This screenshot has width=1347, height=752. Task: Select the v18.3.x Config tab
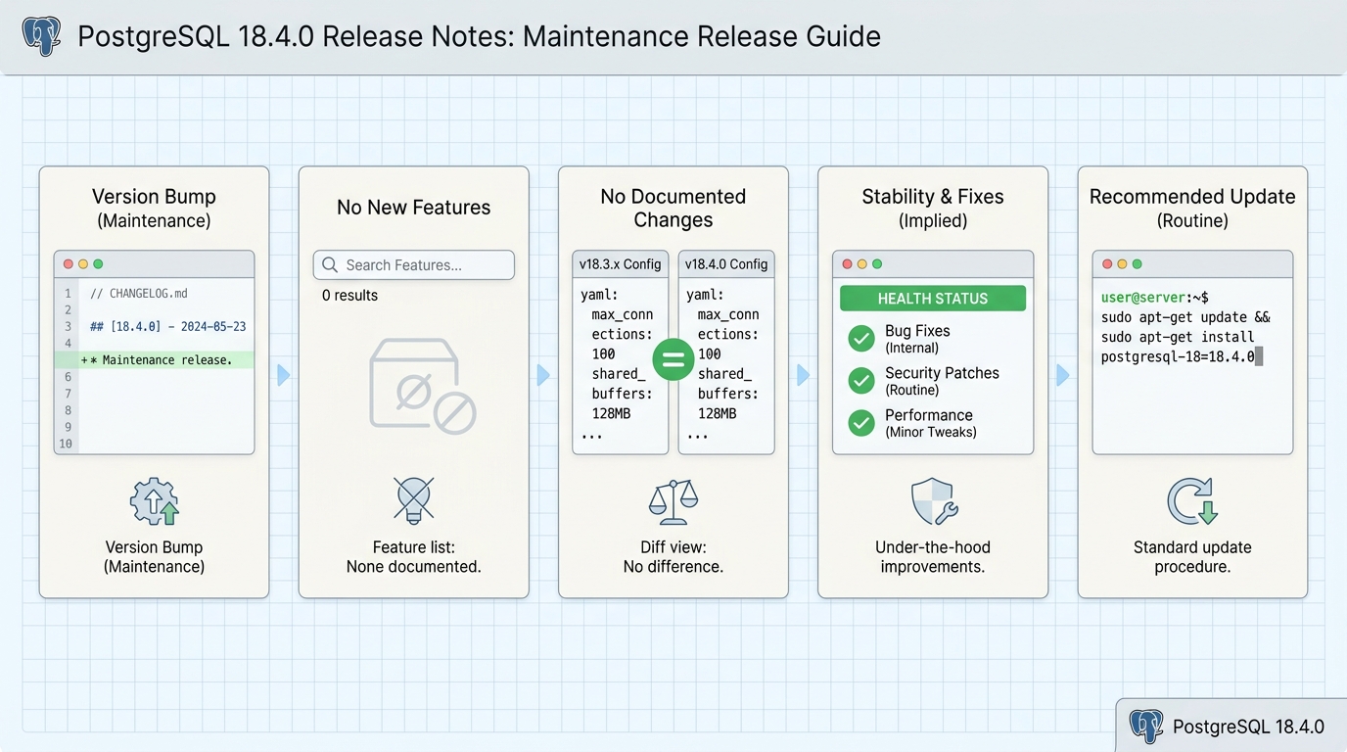pyautogui.click(x=620, y=264)
